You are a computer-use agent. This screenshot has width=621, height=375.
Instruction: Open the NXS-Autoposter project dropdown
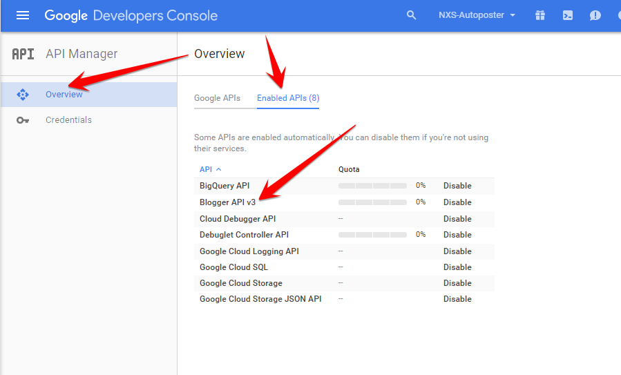[477, 15]
